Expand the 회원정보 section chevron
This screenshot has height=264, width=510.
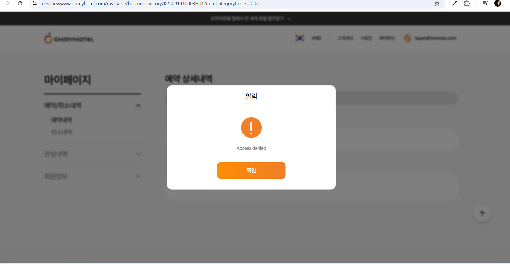tap(138, 176)
